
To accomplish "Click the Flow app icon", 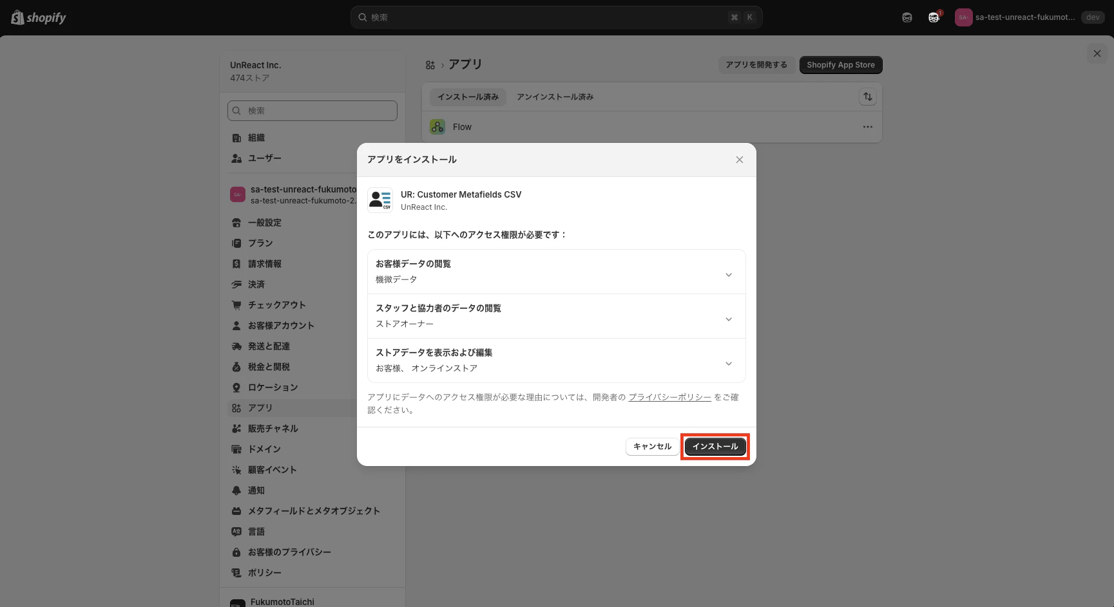I will 437,127.
